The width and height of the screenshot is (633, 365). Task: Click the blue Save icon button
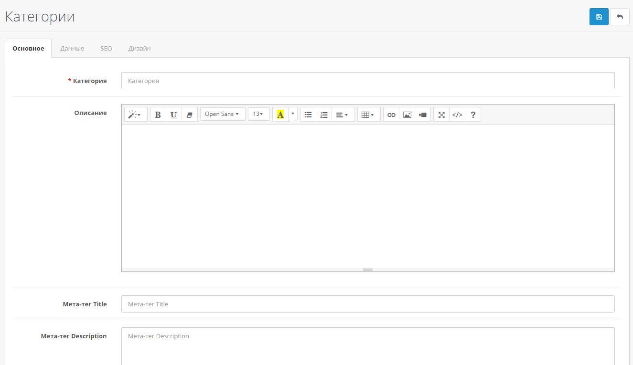[599, 17]
